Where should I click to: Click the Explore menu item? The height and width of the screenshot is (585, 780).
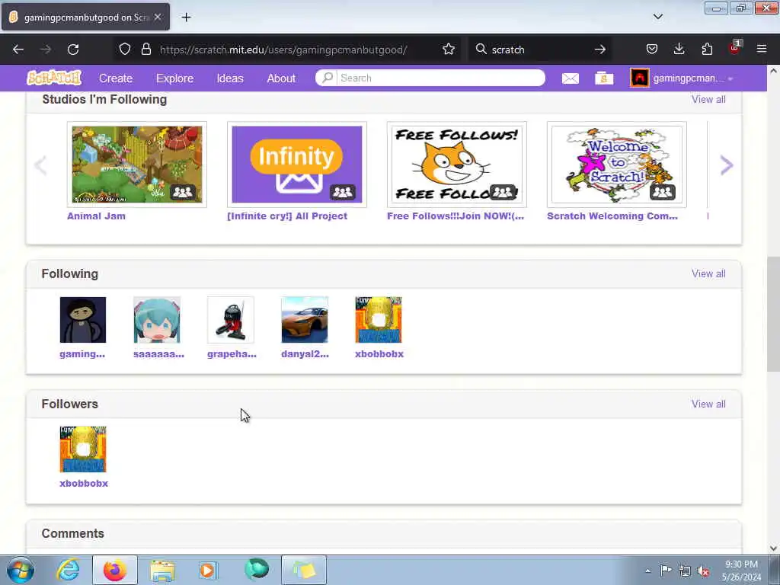point(174,78)
